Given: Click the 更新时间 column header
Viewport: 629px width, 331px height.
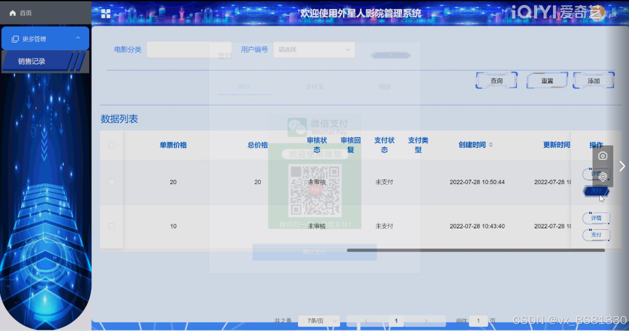Looking at the screenshot, I should (x=557, y=145).
